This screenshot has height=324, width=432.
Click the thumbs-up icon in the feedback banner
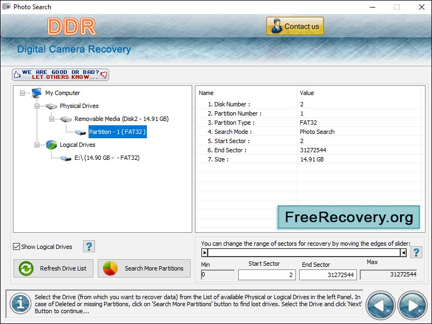click(17, 75)
